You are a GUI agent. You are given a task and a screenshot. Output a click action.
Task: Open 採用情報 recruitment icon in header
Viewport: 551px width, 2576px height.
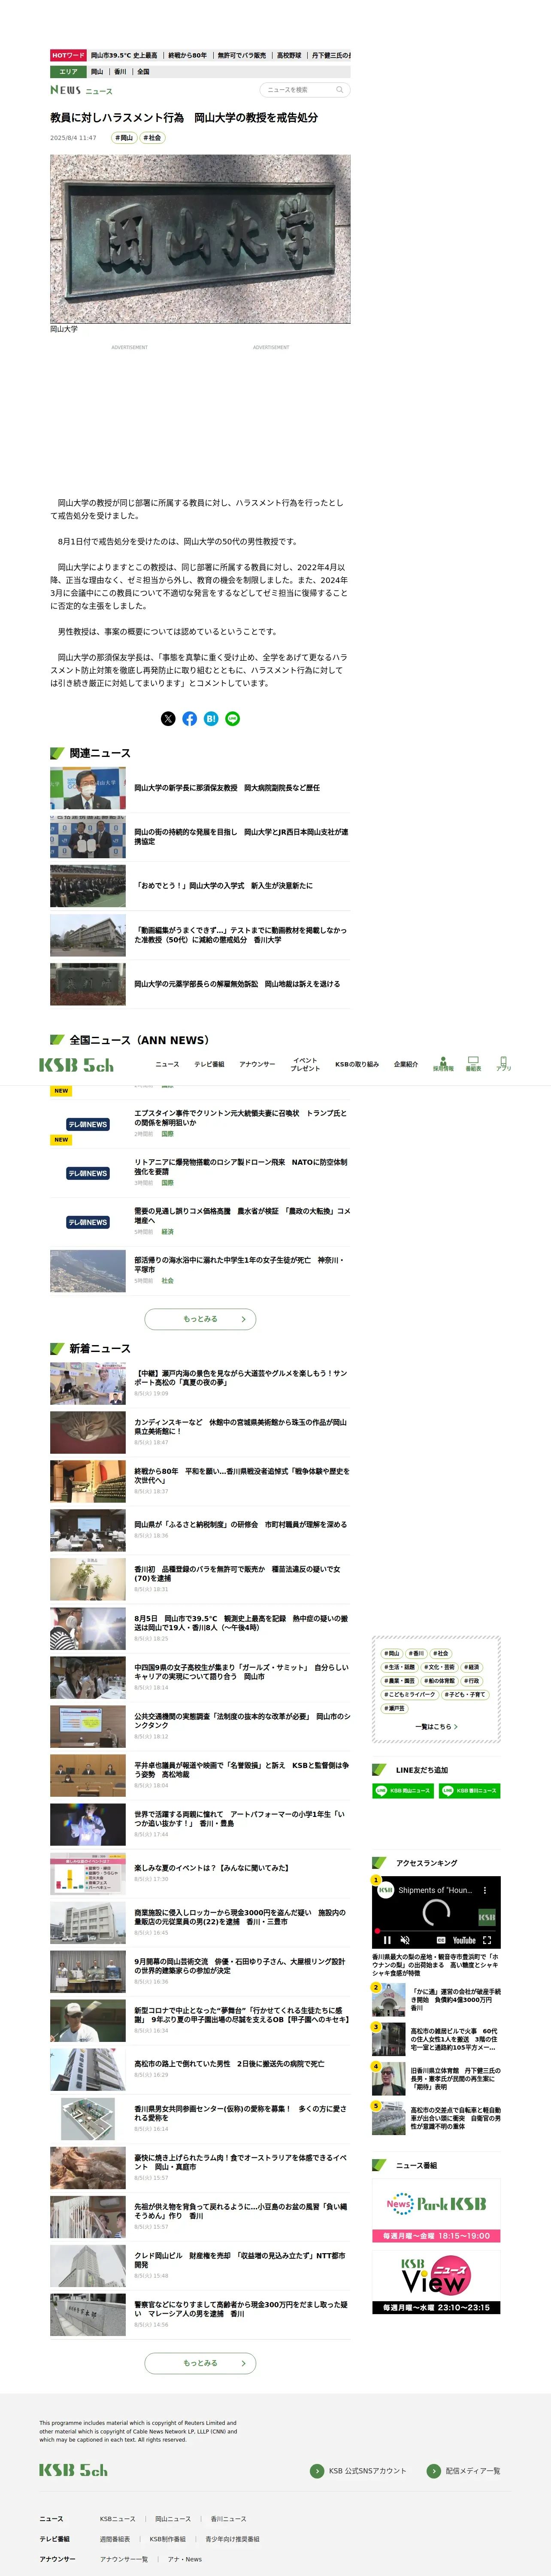pos(443,1064)
